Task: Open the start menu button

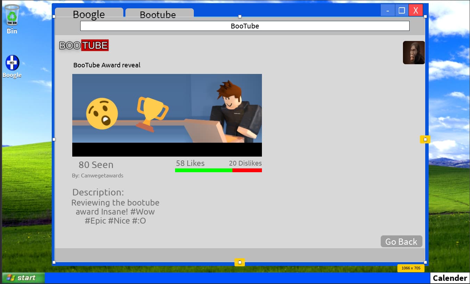Action: click(23, 278)
